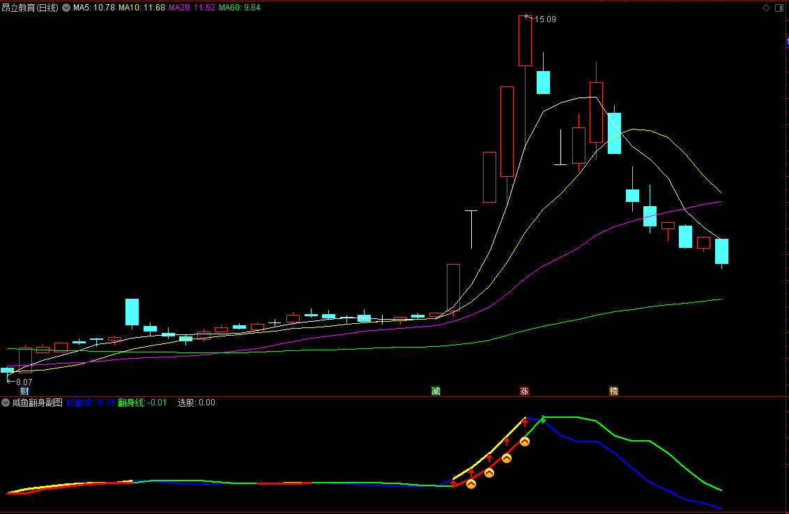The height and width of the screenshot is (514, 789).
Task: Click the diamond icon at top right
Action: tap(767, 8)
